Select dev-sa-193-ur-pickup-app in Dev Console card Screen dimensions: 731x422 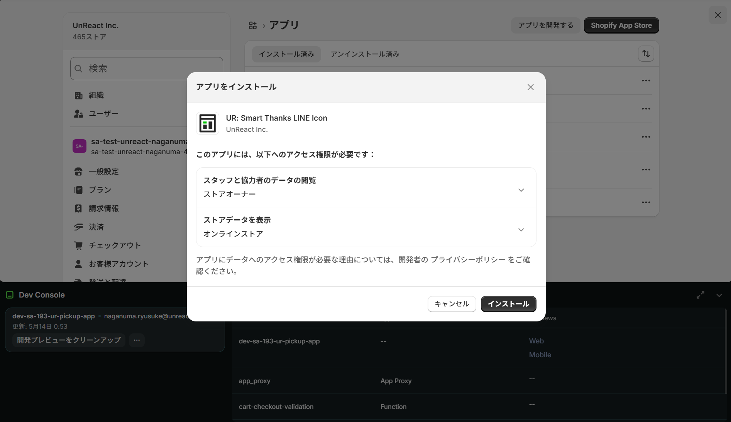[x=53, y=316]
